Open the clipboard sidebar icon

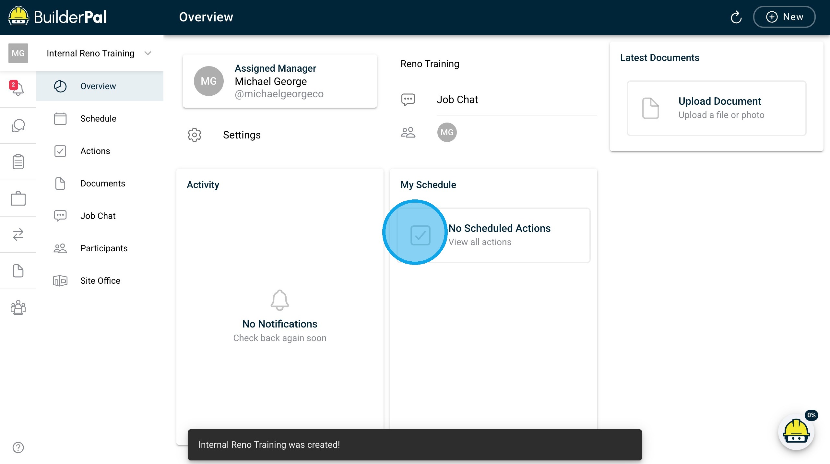pos(18,162)
